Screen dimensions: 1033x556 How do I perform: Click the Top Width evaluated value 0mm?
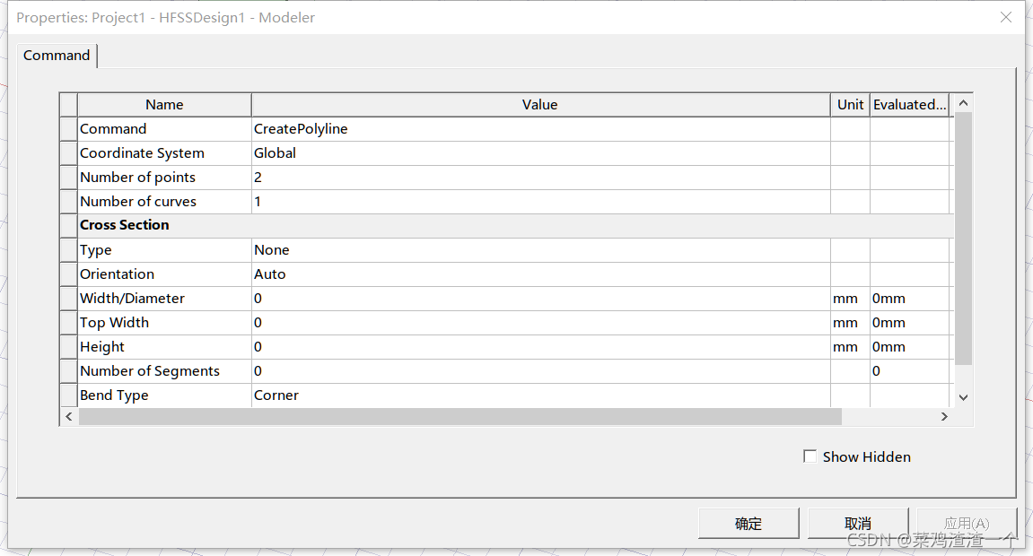[909, 323]
